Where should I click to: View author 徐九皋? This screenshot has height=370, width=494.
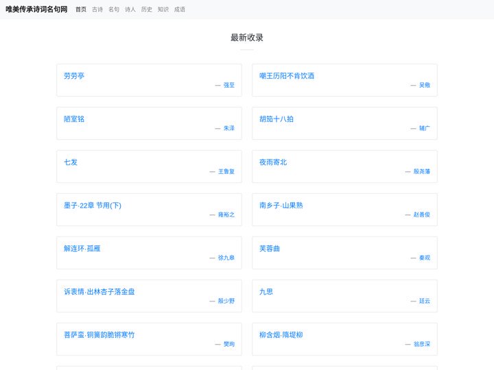(226, 258)
